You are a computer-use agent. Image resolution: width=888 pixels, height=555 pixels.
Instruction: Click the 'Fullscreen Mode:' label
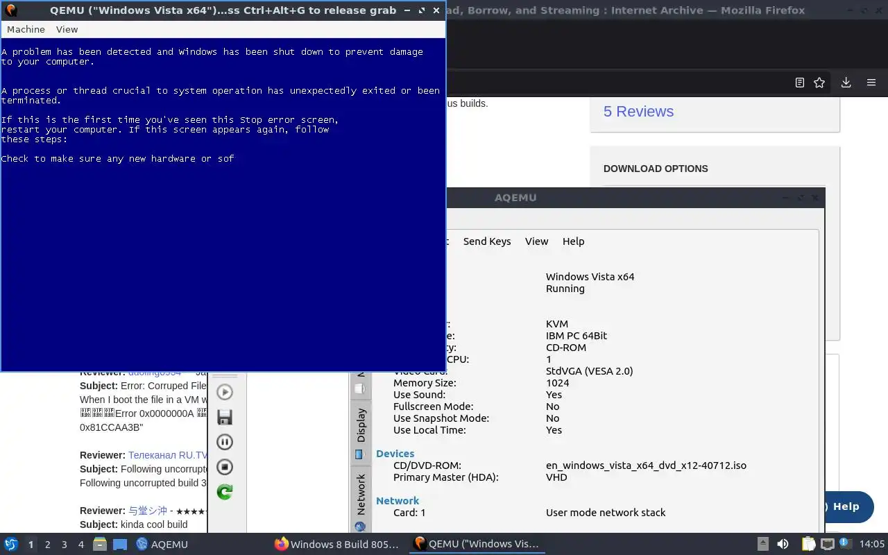point(433,407)
